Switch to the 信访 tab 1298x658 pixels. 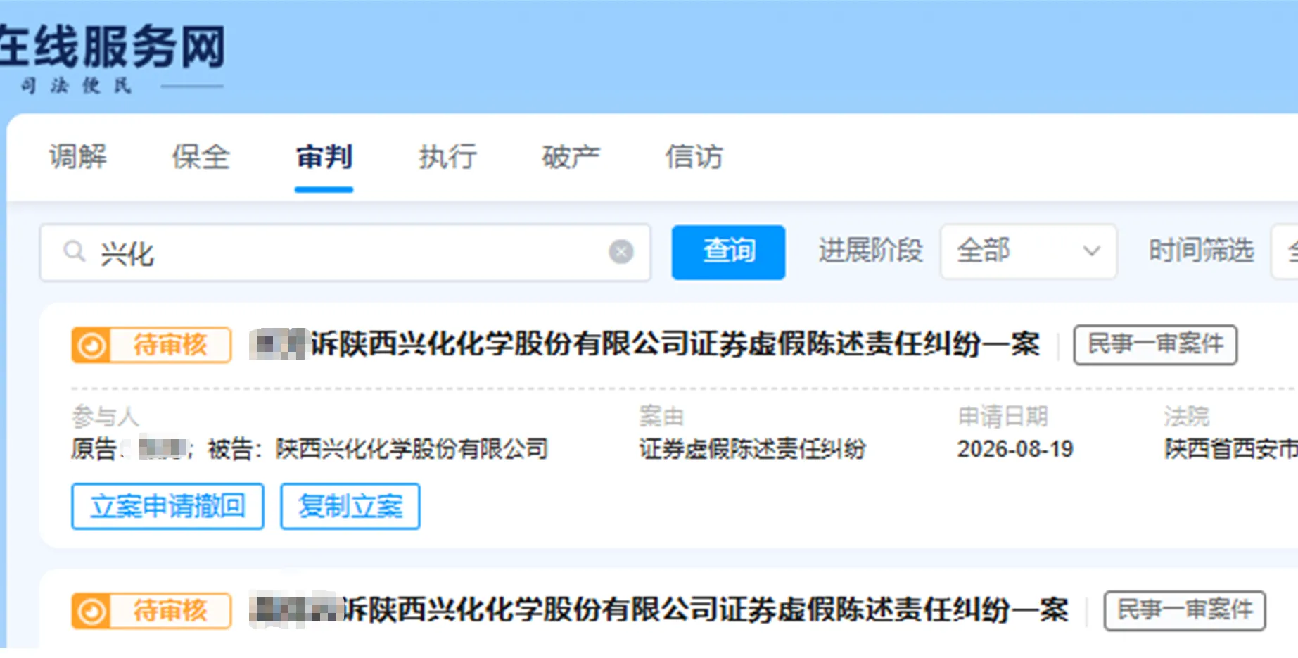tap(694, 156)
